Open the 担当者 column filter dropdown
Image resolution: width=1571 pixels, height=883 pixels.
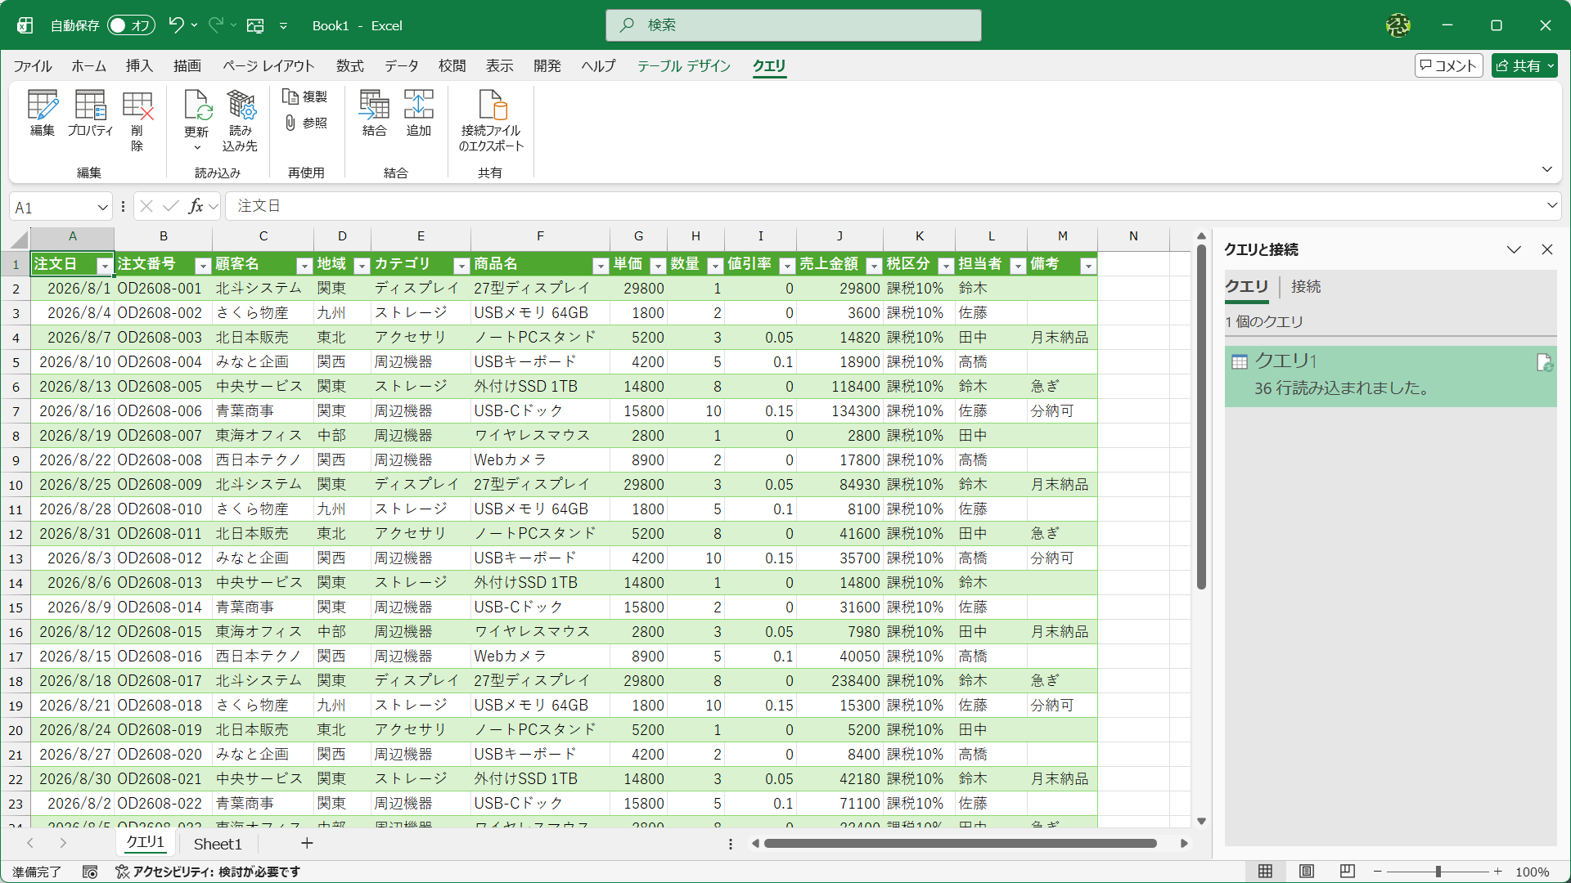[x=1018, y=266]
